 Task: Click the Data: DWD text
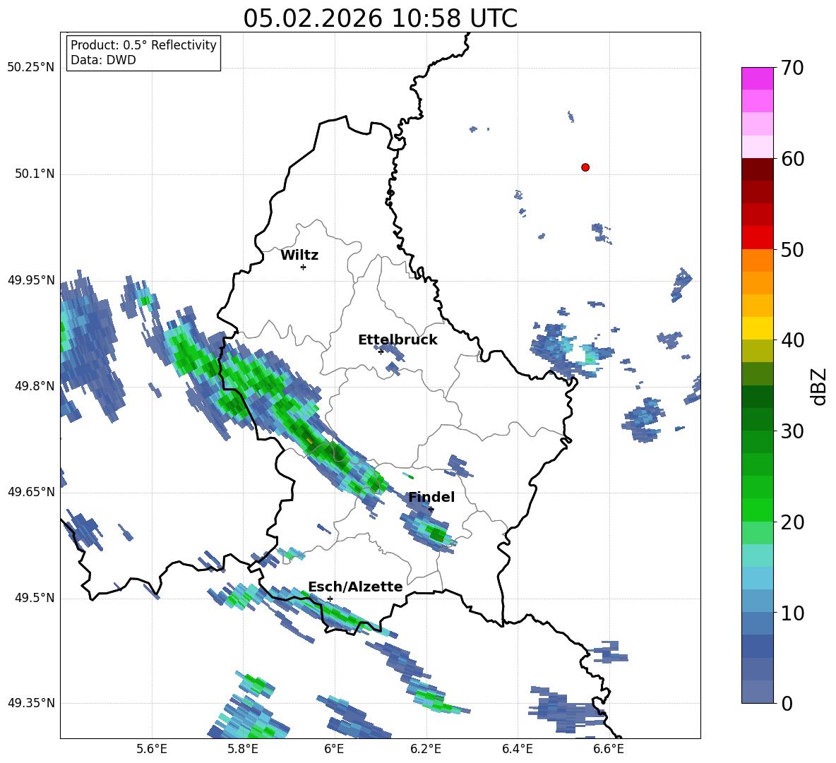click(103, 60)
